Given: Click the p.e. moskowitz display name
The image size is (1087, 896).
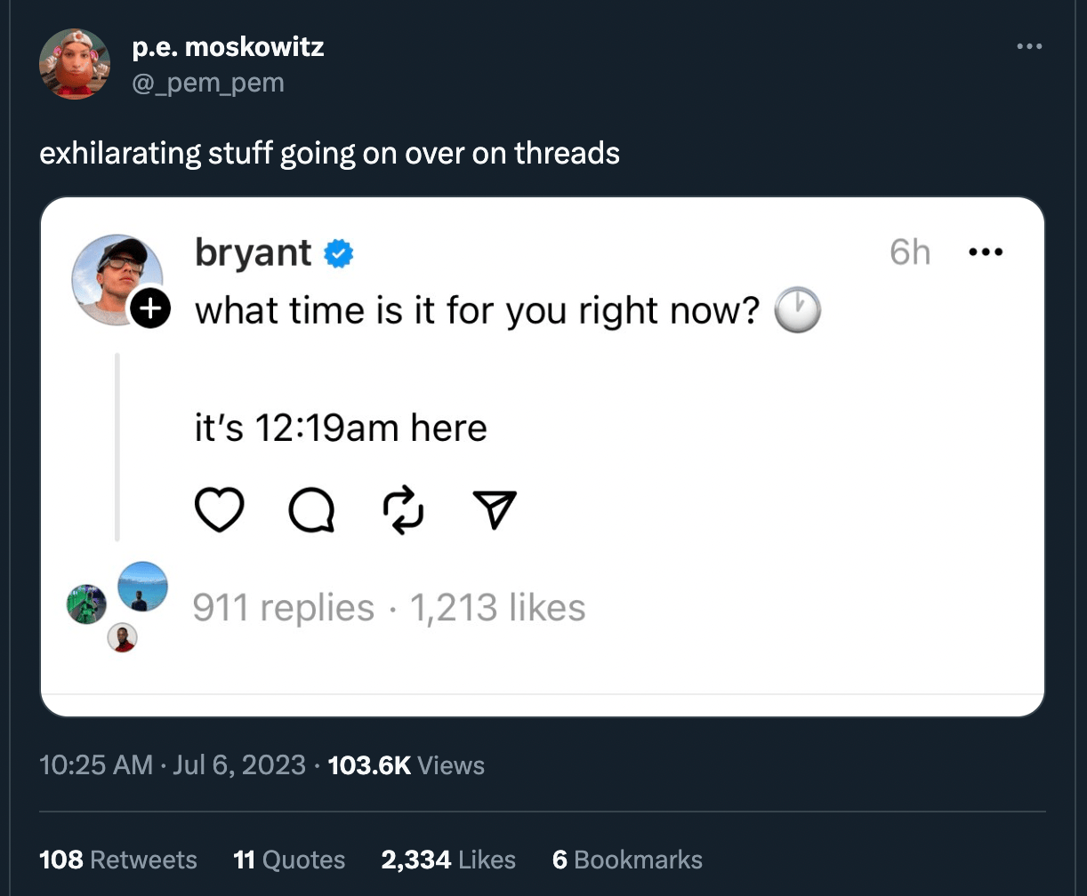Looking at the screenshot, I should tap(228, 46).
